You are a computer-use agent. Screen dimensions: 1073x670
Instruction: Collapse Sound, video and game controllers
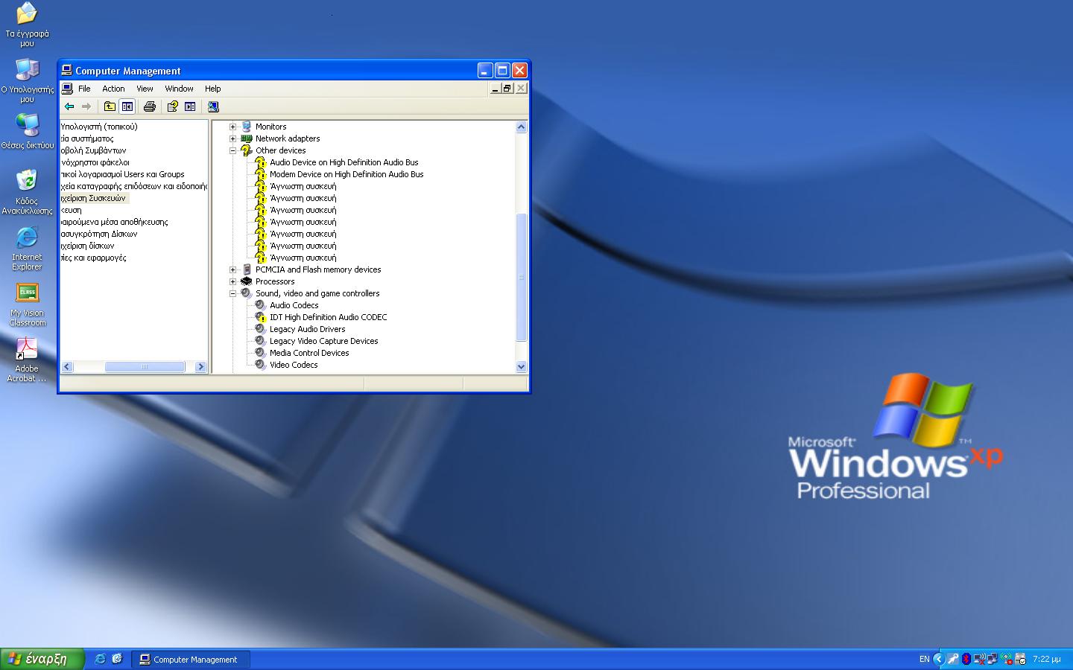(x=232, y=293)
